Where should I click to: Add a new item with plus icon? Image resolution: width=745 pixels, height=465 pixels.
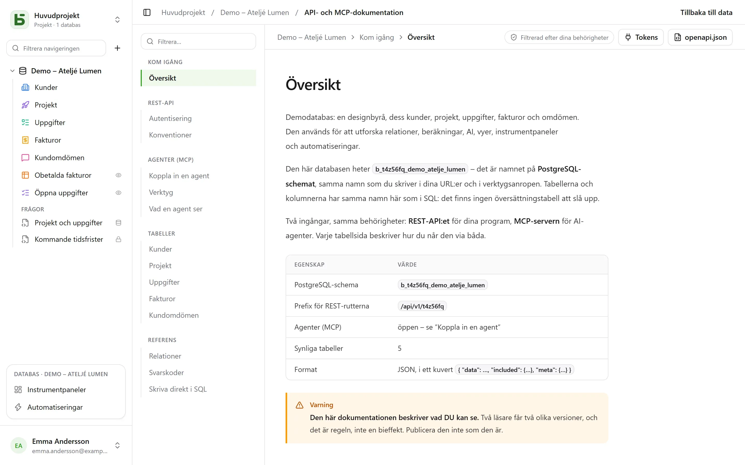(x=117, y=48)
